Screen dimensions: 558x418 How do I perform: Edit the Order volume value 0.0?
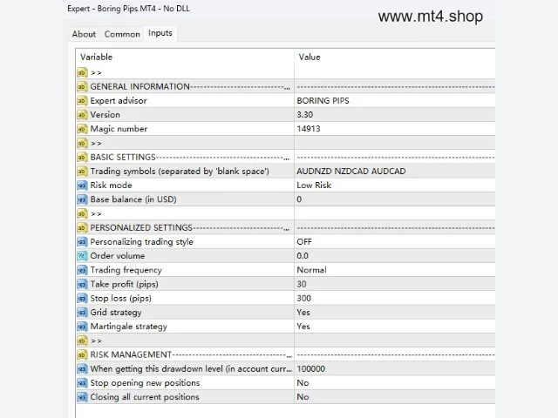(303, 255)
